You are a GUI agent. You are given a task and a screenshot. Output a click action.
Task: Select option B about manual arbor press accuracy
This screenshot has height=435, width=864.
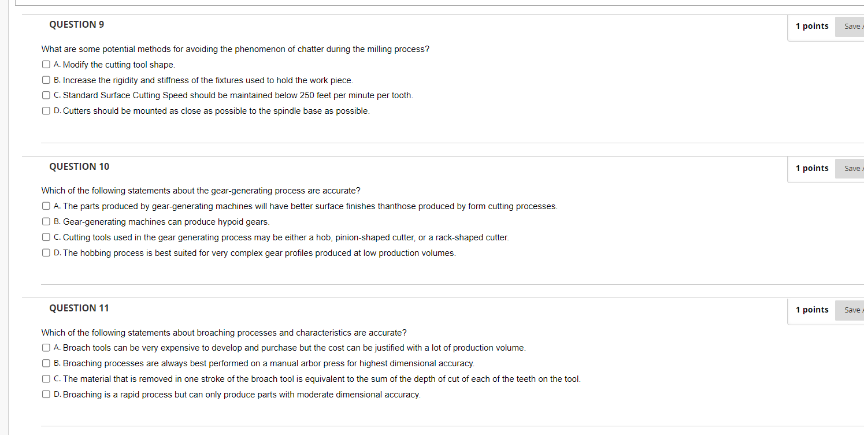click(46, 363)
